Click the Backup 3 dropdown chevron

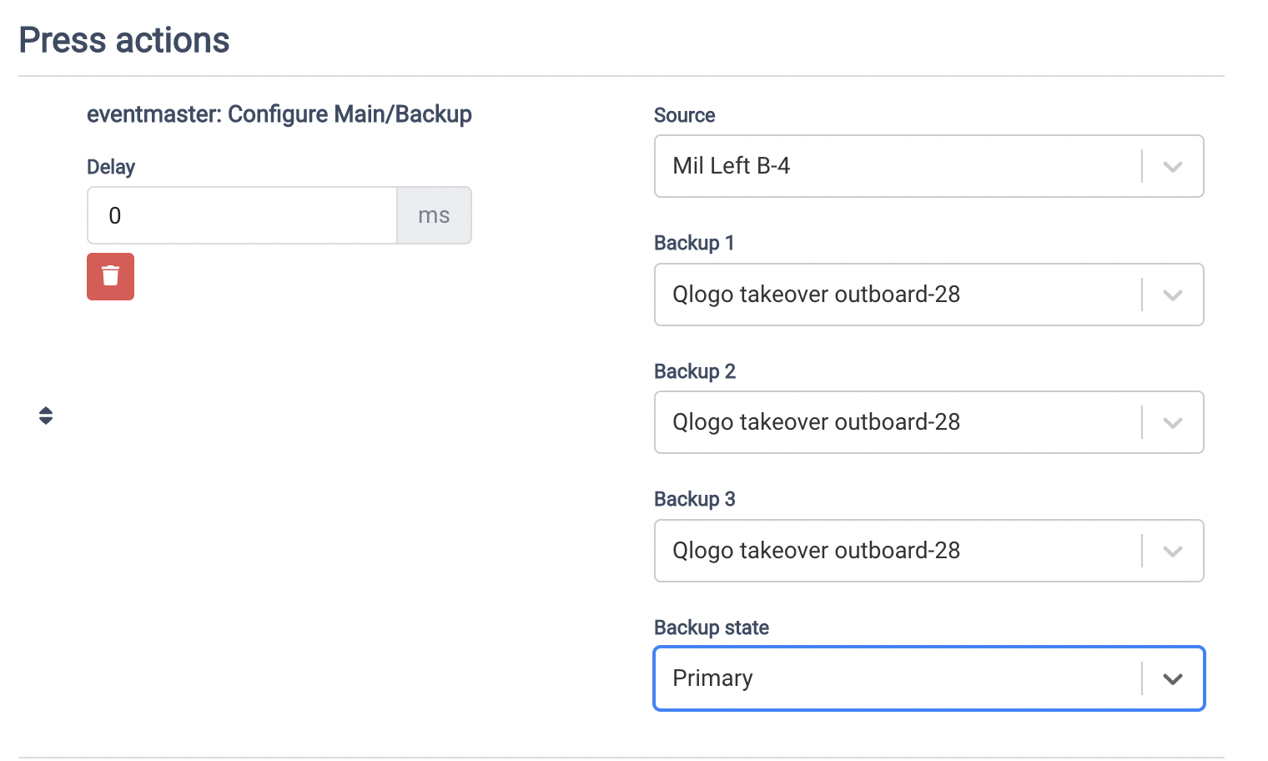pos(1172,551)
